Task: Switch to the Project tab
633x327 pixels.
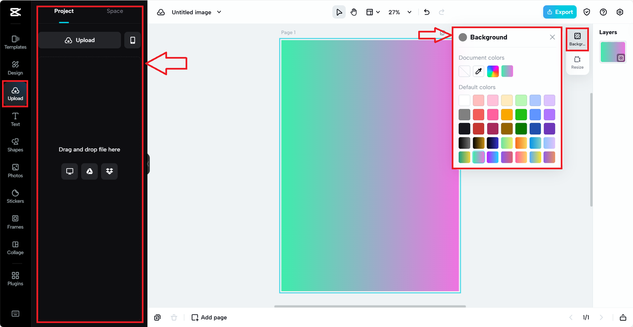Action: click(64, 11)
